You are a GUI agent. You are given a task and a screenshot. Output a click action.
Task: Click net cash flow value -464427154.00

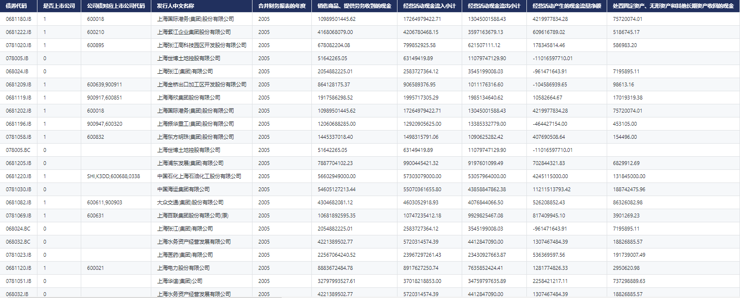pyautogui.click(x=550, y=124)
